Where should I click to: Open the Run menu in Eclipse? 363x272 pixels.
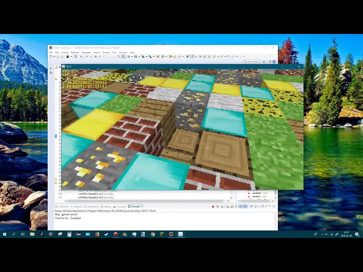tap(115, 53)
